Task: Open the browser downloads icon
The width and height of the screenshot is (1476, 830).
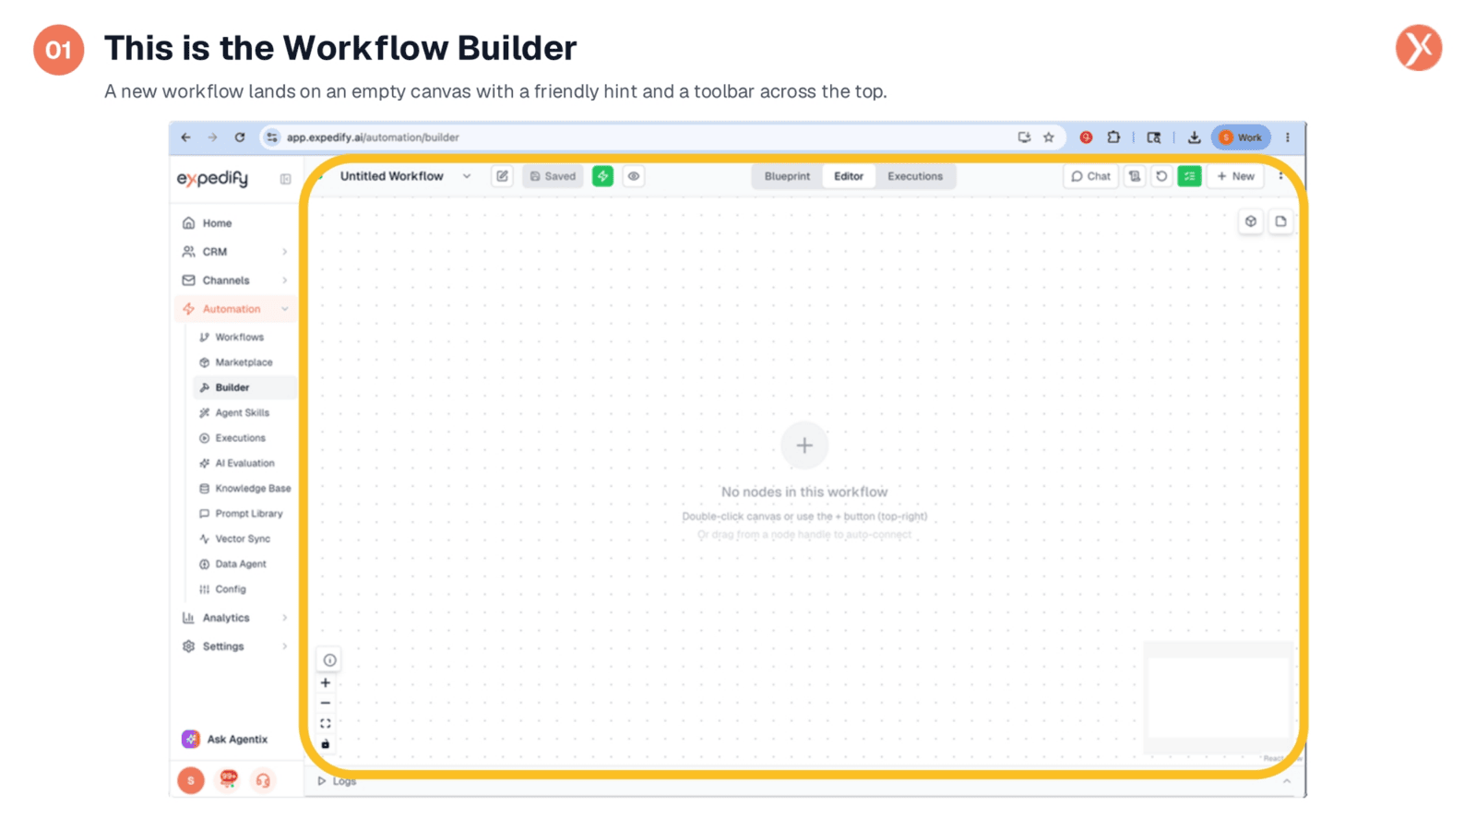Action: click(x=1194, y=137)
